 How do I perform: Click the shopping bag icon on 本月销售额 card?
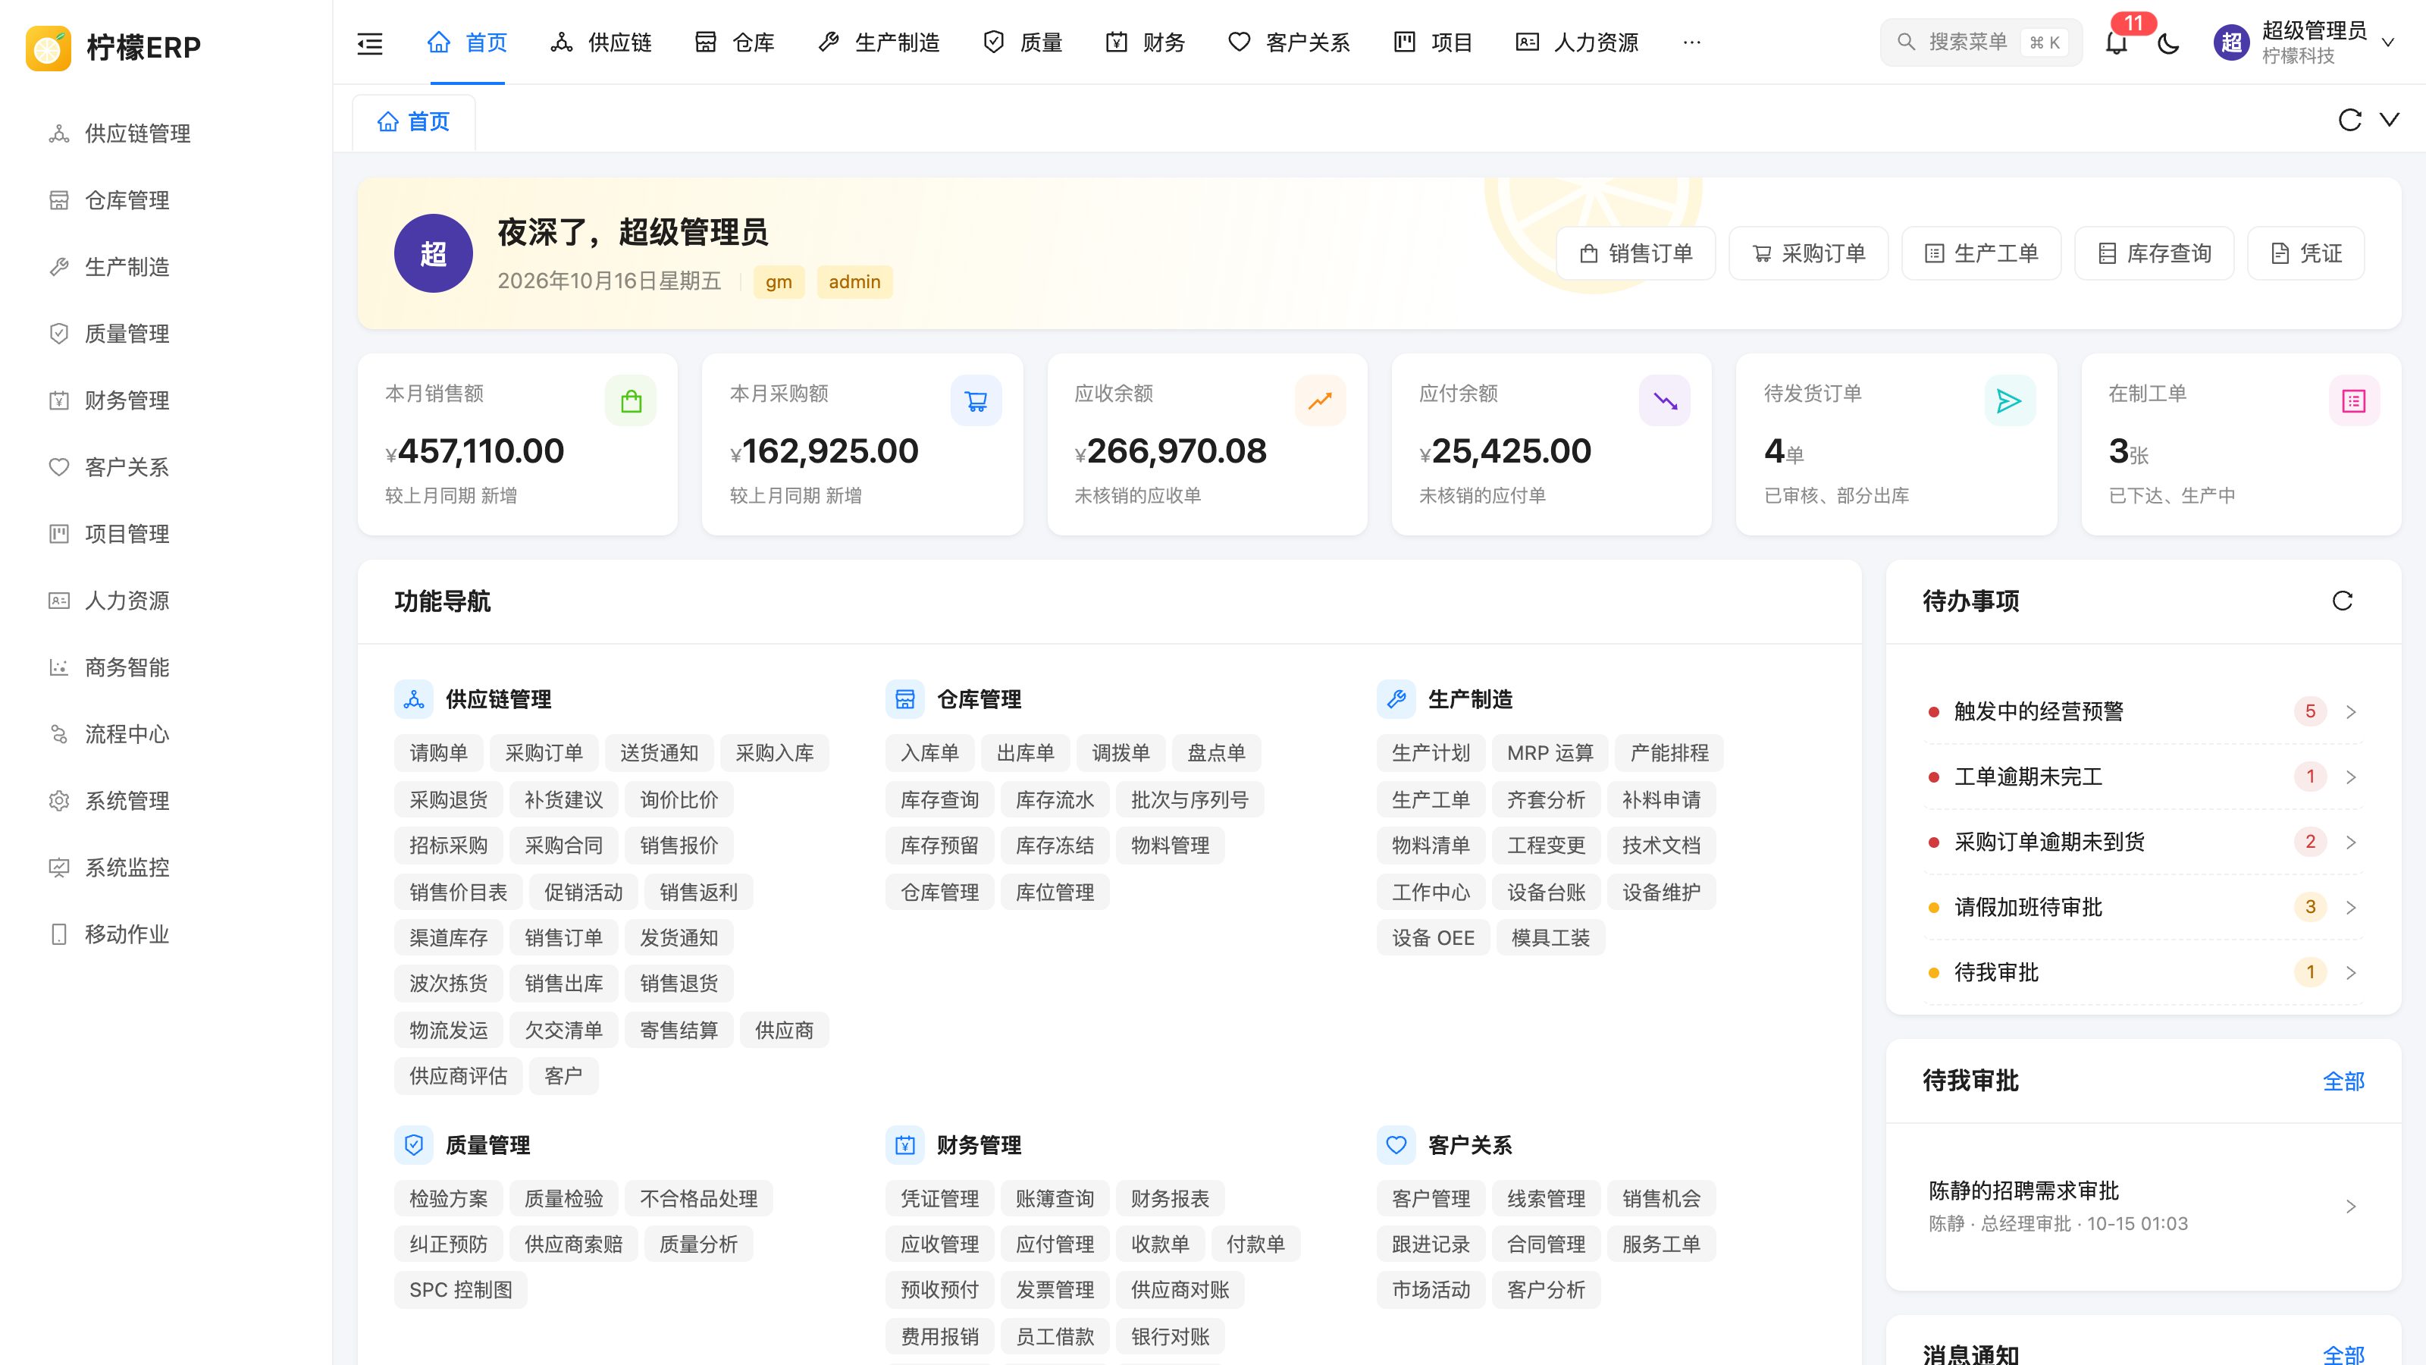[x=631, y=401]
